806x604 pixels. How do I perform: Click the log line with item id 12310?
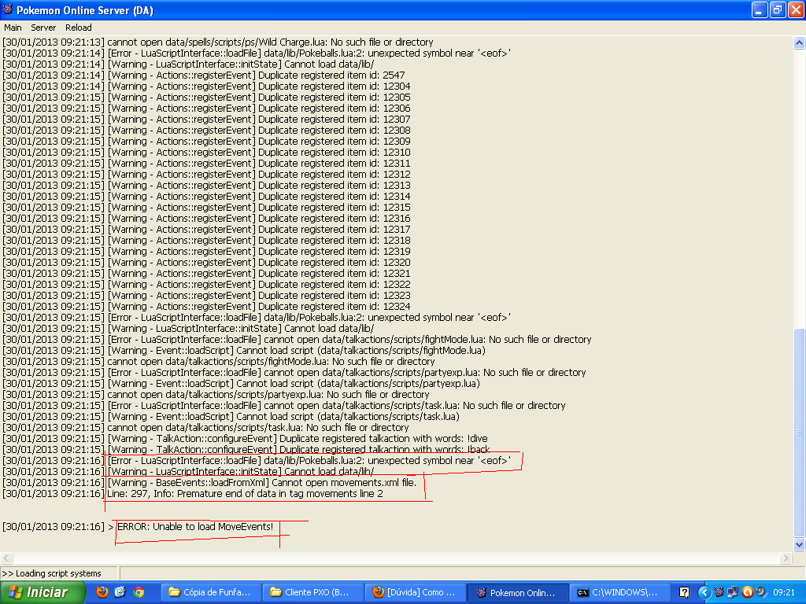tap(207, 153)
